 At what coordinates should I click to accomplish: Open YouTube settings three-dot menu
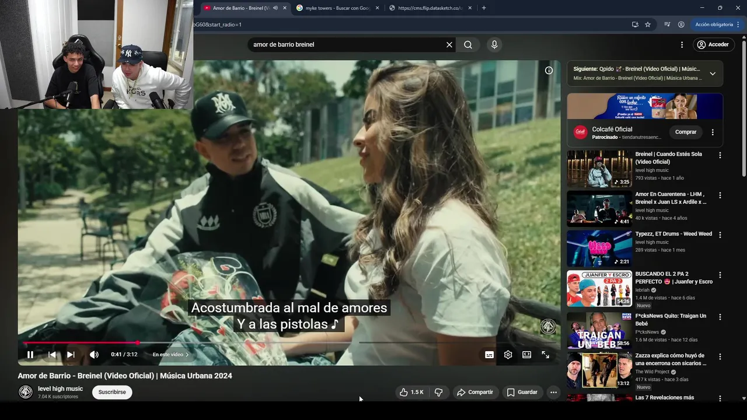682,44
